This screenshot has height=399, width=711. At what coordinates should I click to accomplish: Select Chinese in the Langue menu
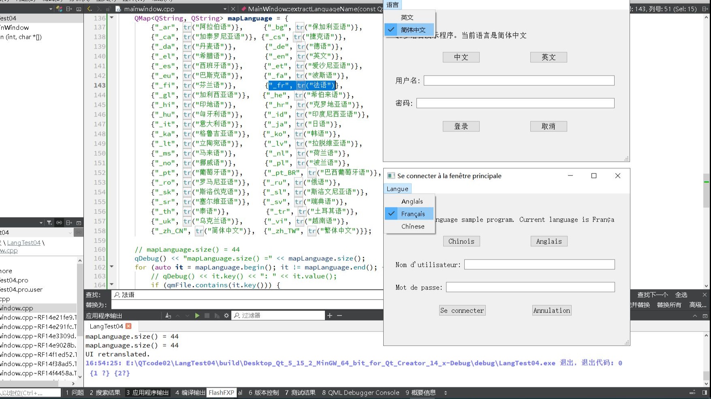(x=412, y=226)
